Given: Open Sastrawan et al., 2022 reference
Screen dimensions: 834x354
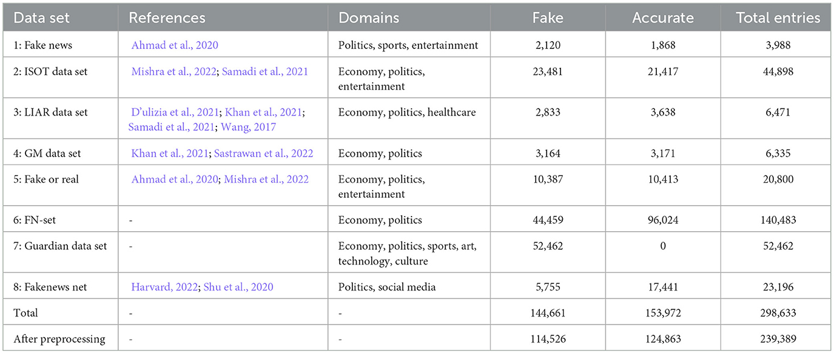Looking at the screenshot, I should pyautogui.click(x=264, y=153).
